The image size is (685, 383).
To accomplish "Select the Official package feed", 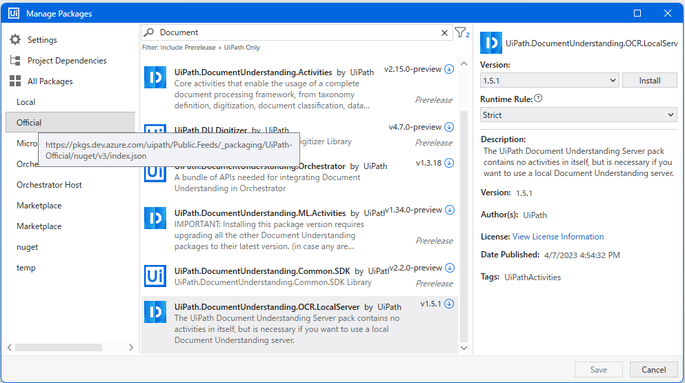I will pos(70,122).
